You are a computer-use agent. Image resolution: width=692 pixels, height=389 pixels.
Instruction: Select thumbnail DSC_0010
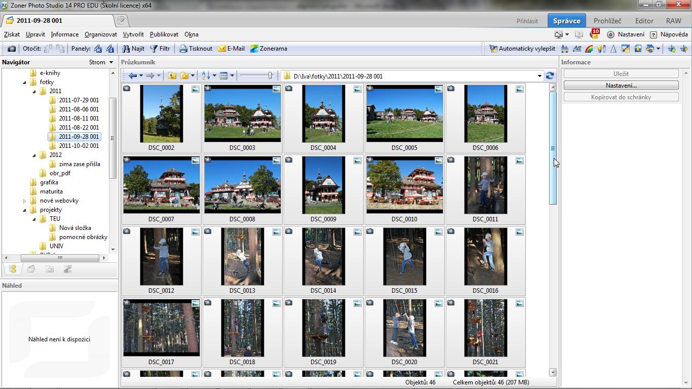point(404,189)
